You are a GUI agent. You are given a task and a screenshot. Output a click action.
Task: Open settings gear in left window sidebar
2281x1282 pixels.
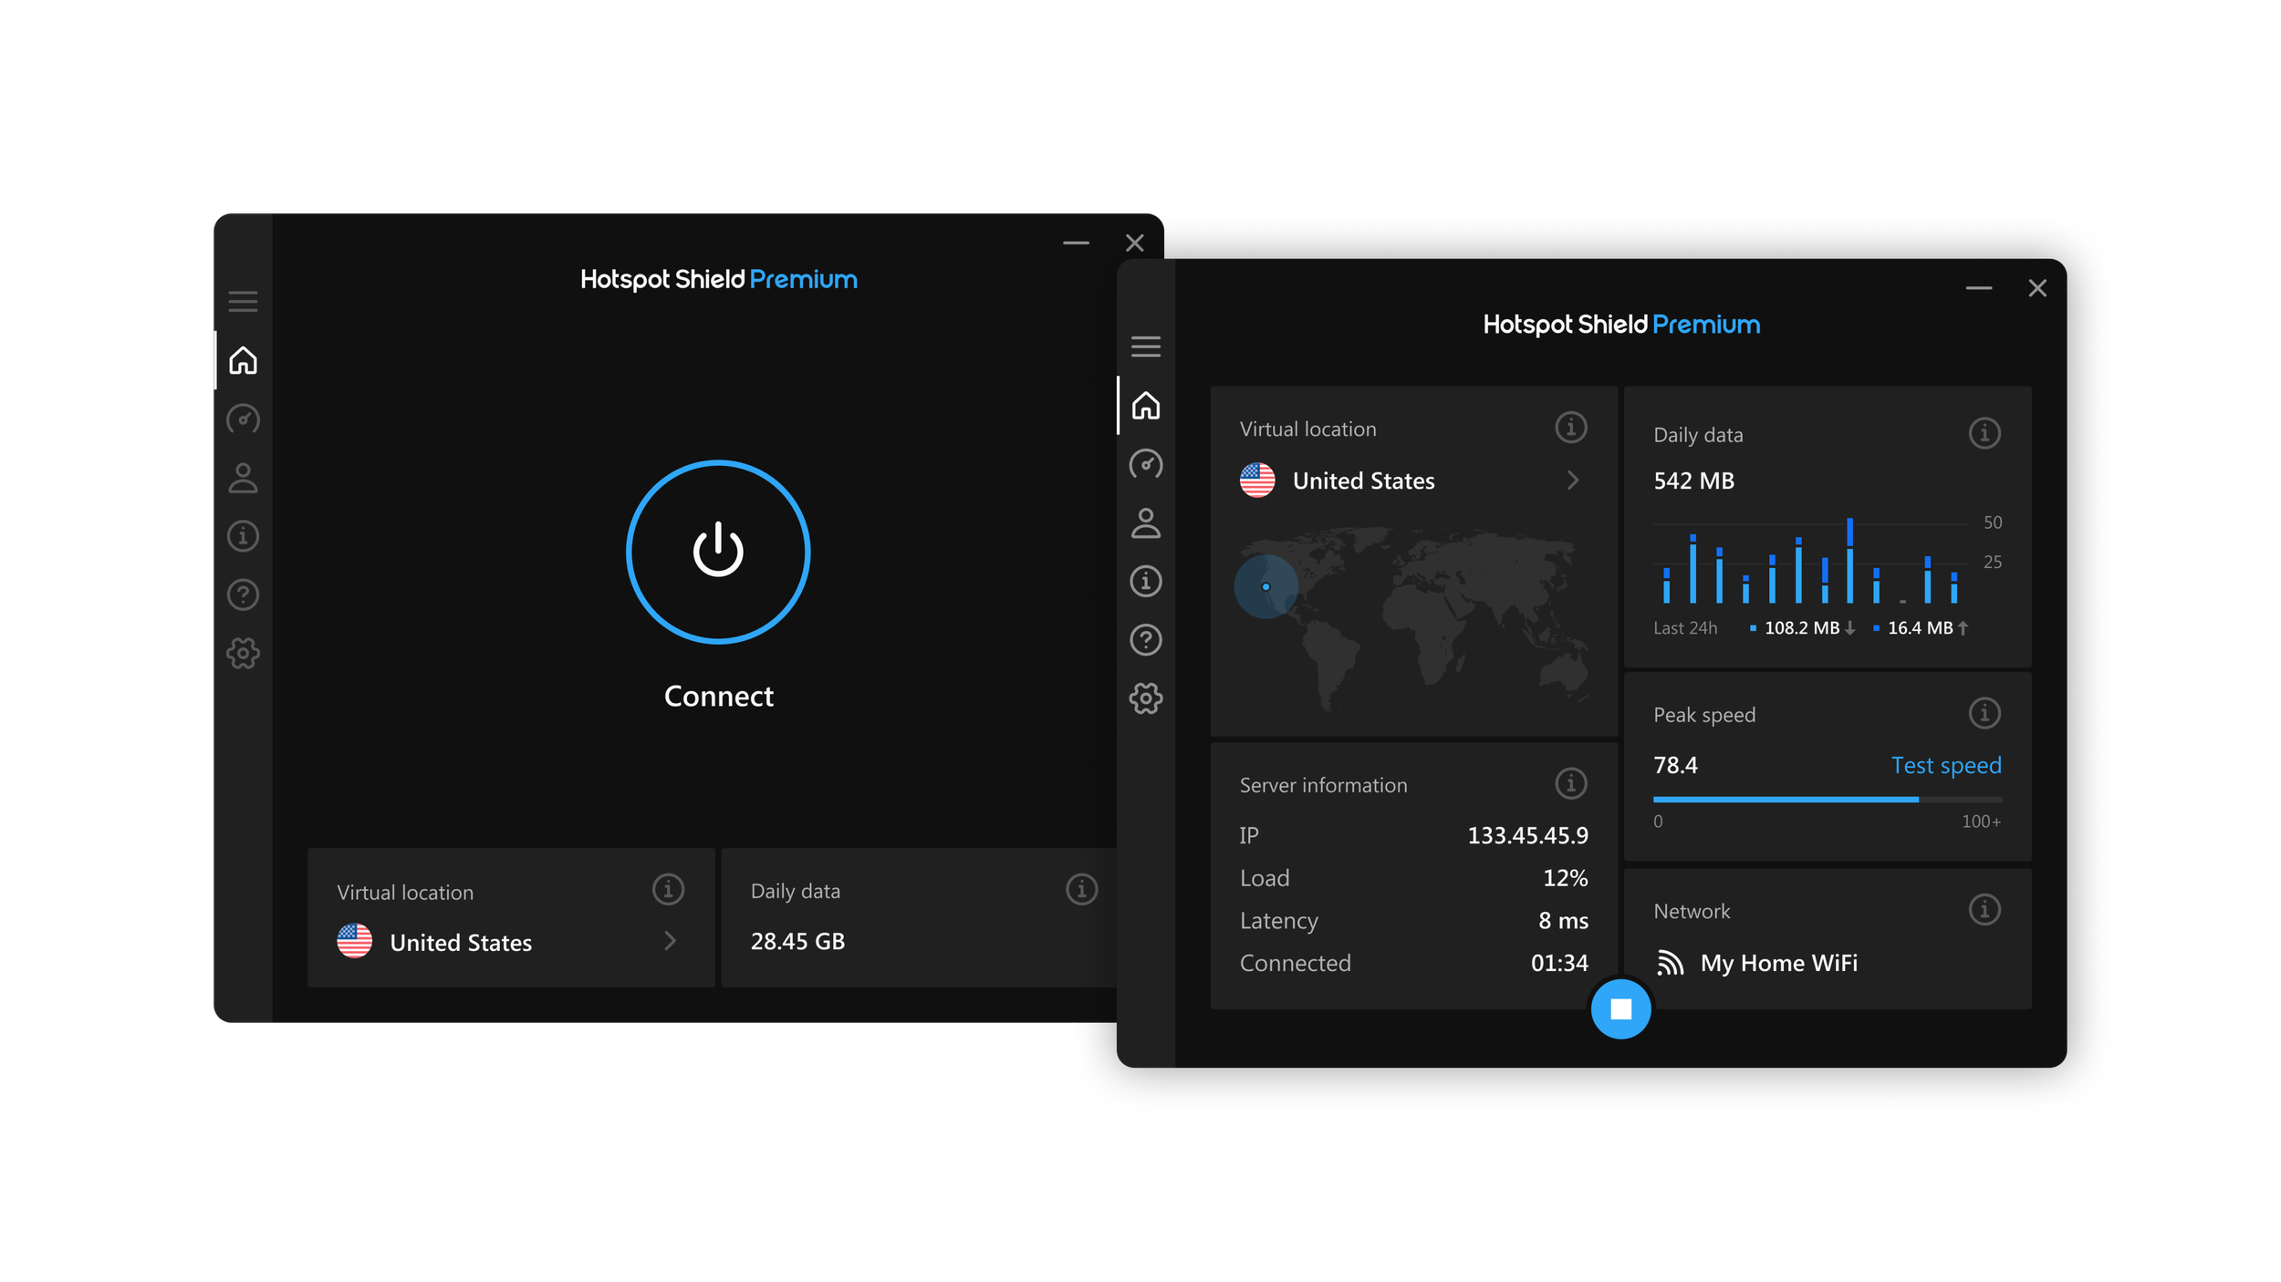point(243,654)
